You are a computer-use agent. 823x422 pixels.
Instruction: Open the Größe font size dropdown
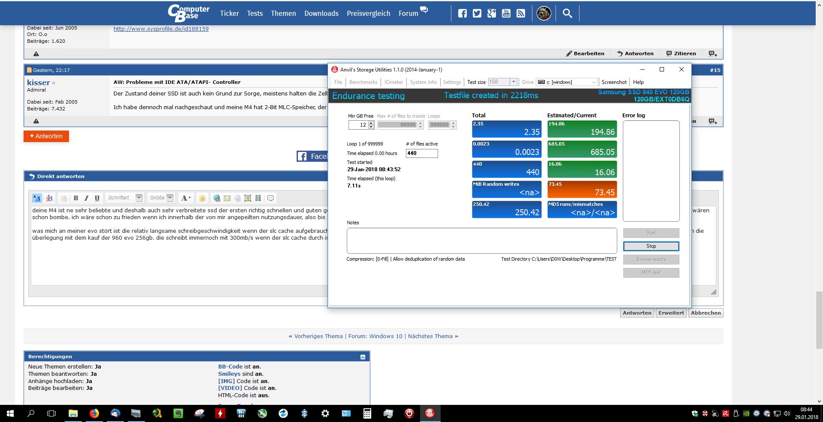coord(161,198)
